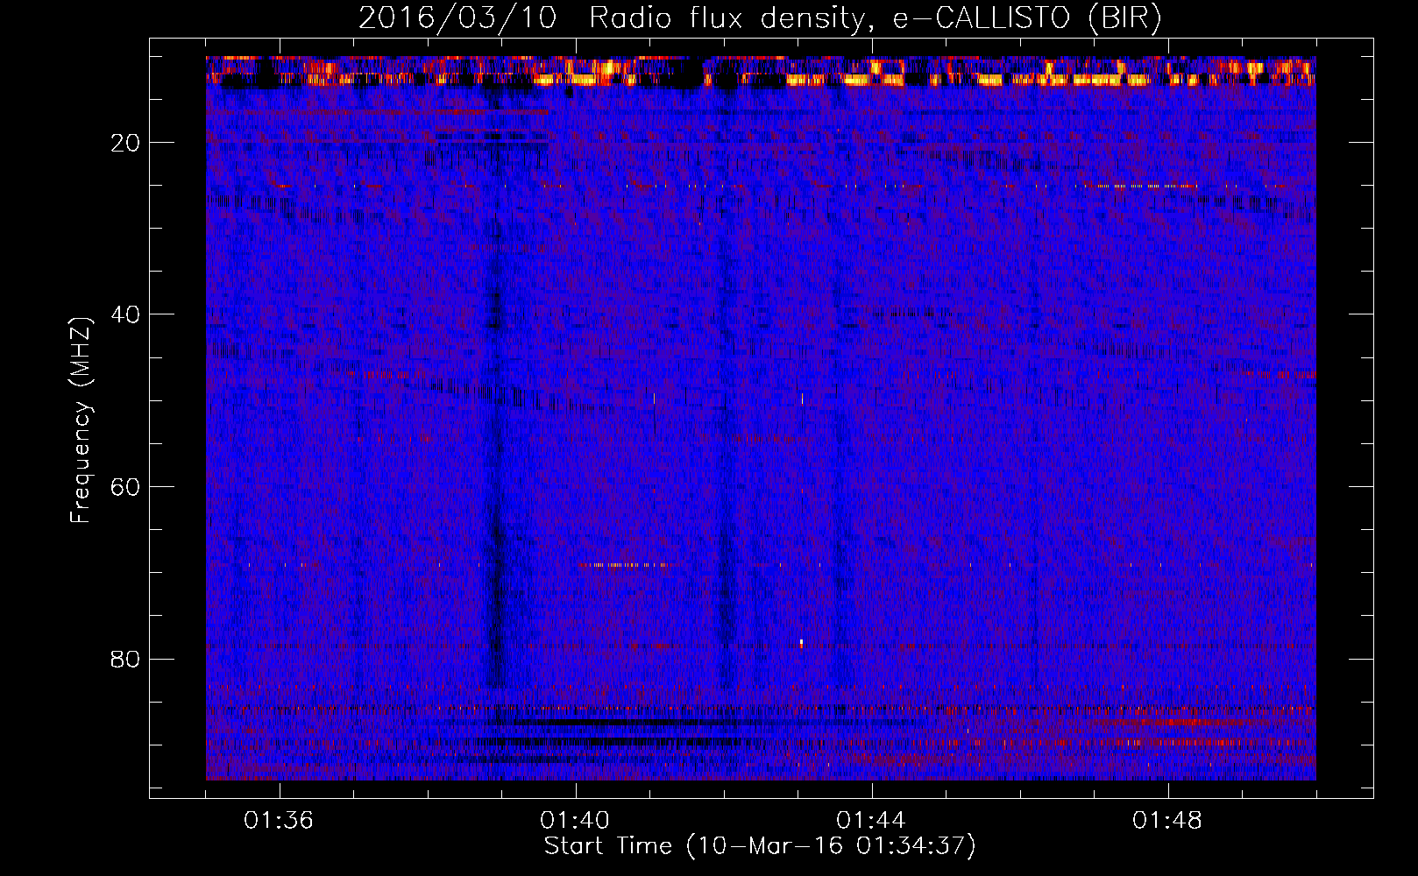Click the 01:48 time tick label
This screenshot has height=876, width=1418.
click(x=1167, y=820)
